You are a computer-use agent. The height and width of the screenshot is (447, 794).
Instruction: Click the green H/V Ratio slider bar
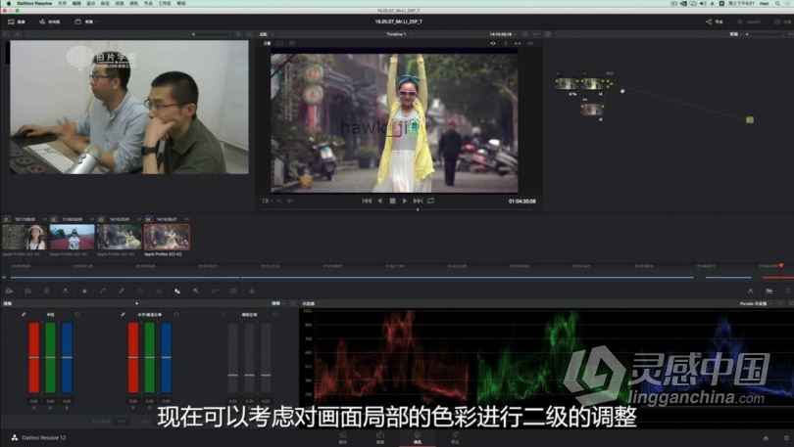[150, 357]
